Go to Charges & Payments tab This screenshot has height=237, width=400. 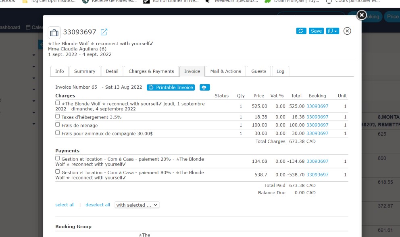click(x=151, y=71)
